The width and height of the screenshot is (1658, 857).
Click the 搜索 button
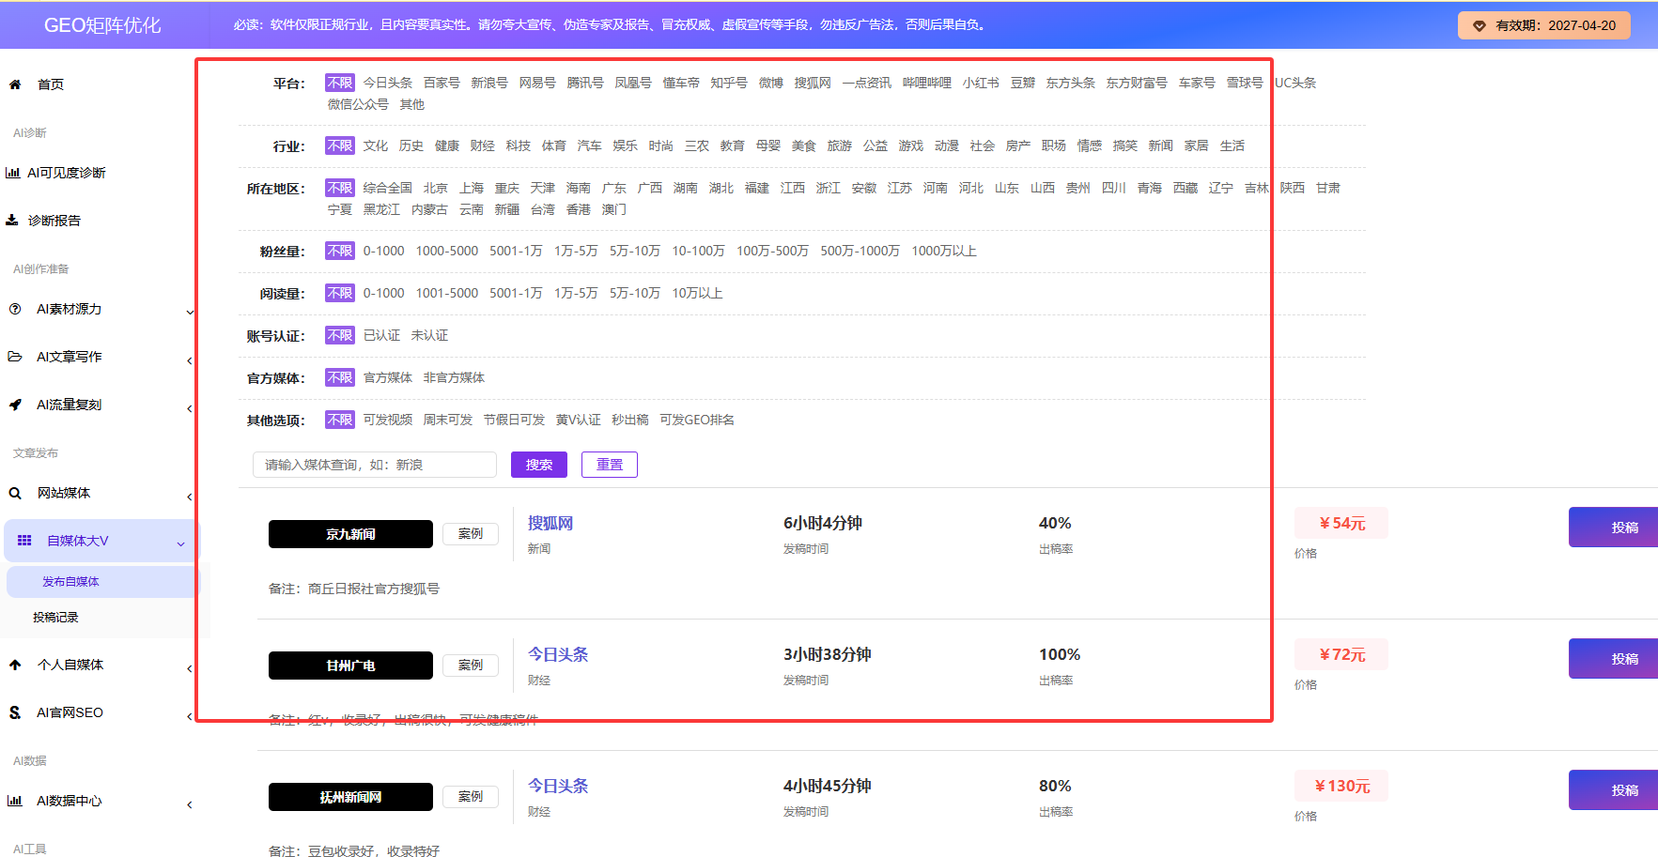pyautogui.click(x=539, y=465)
